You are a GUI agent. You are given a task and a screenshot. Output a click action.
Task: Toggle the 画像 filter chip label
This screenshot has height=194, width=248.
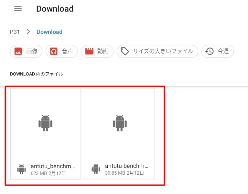pos(32,51)
